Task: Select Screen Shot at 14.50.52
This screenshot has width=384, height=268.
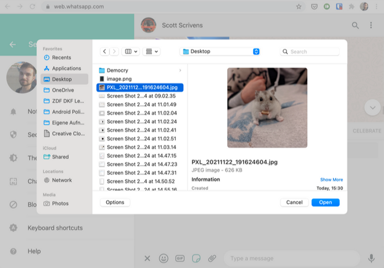Action: point(140,181)
